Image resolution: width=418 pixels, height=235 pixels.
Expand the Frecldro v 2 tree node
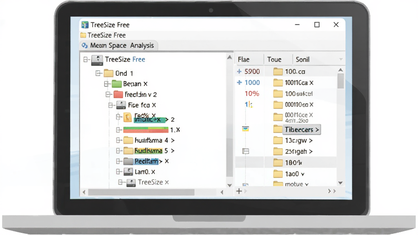click(108, 94)
